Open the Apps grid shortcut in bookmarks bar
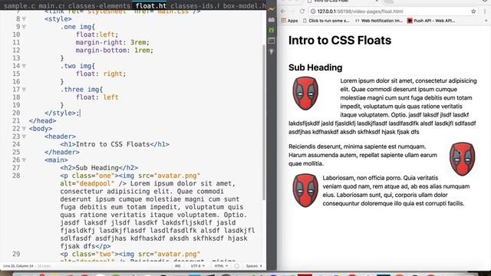Image resolution: width=491 pixels, height=276 pixels. click(x=290, y=21)
